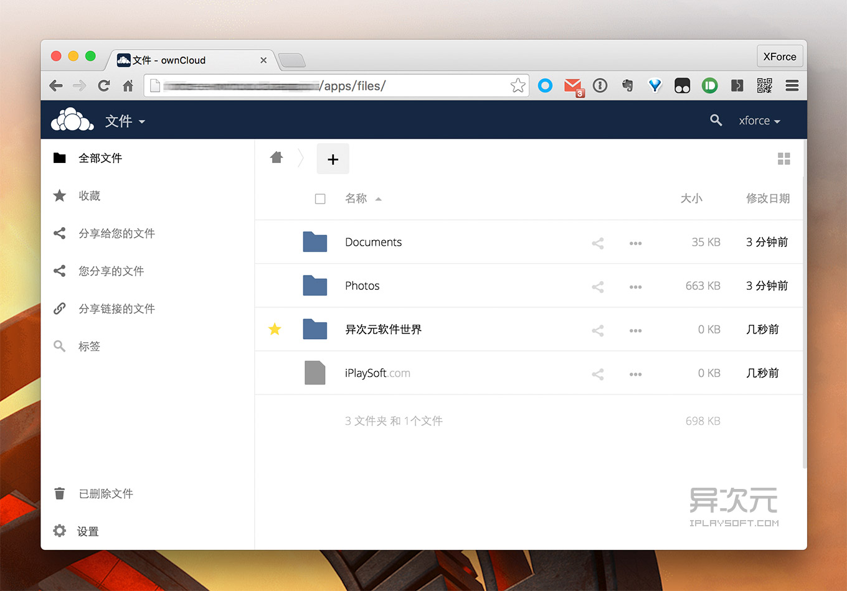Bookmark the page with the address bar star

point(518,86)
